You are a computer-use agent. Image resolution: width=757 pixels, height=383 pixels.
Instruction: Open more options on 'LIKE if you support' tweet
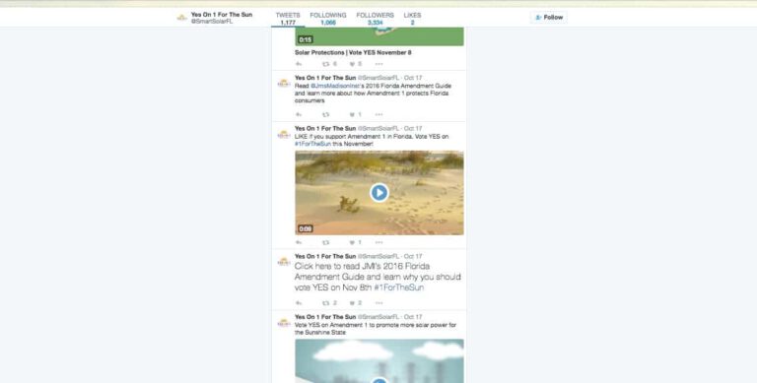click(x=378, y=242)
